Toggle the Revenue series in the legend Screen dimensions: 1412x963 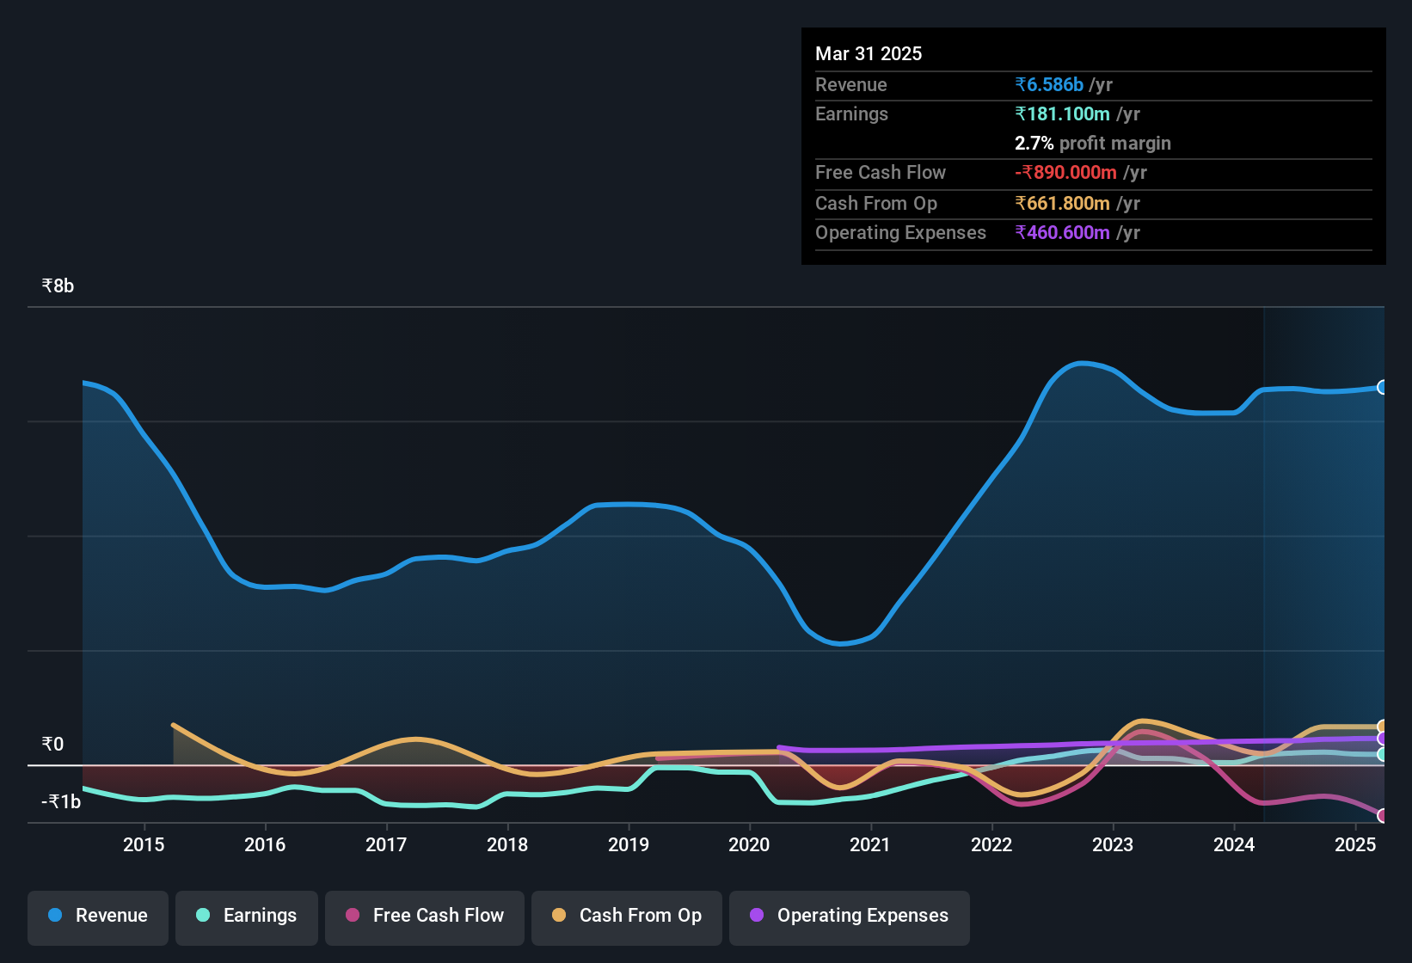(98, 916)
